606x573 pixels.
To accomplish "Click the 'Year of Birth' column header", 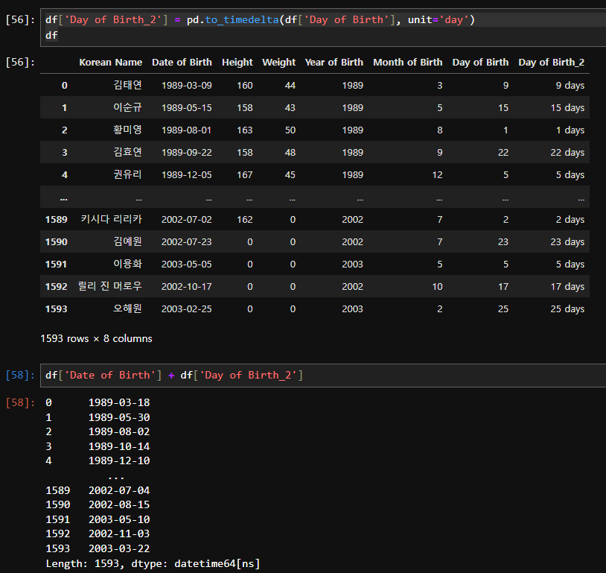I will [x=334, y=63].
